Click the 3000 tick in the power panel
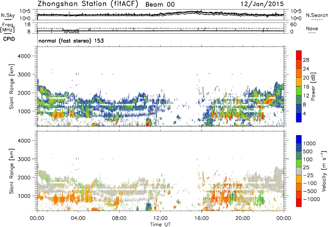The width and height of the screenshot is (328, 227). point(24,75)
